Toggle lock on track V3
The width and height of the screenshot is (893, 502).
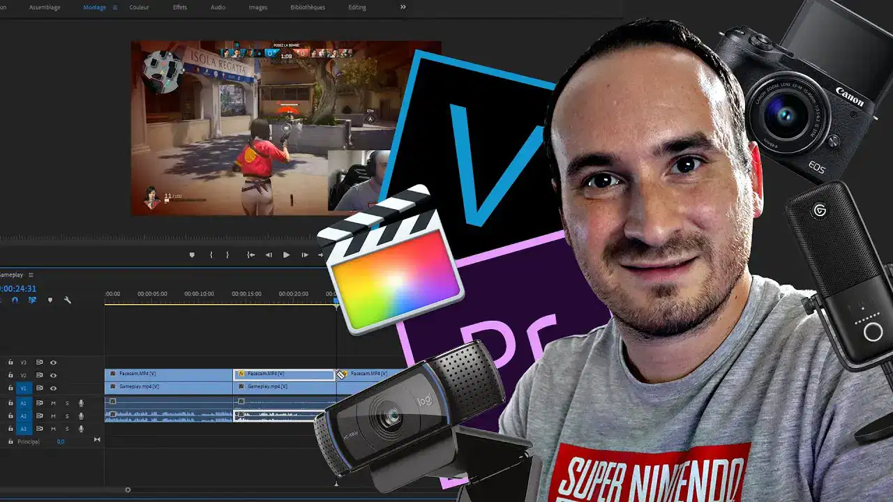[10, 363]
